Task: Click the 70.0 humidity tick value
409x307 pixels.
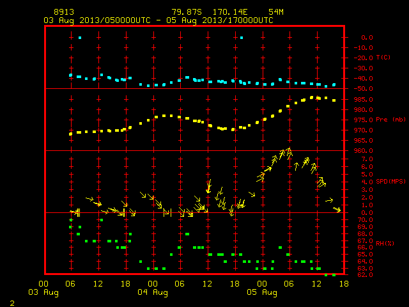Action: click(365, 220)
